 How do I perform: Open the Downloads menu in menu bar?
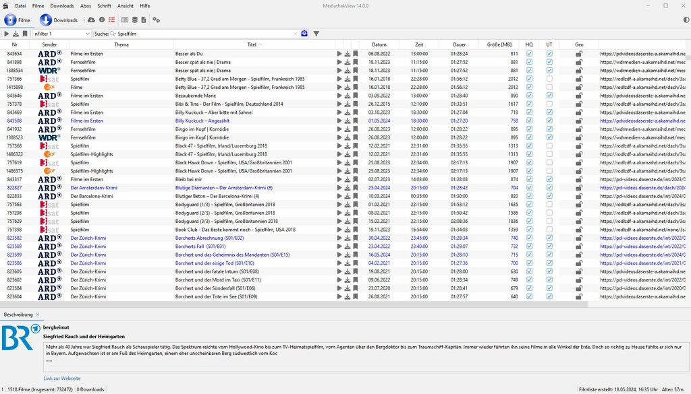[x=61, y=5]
